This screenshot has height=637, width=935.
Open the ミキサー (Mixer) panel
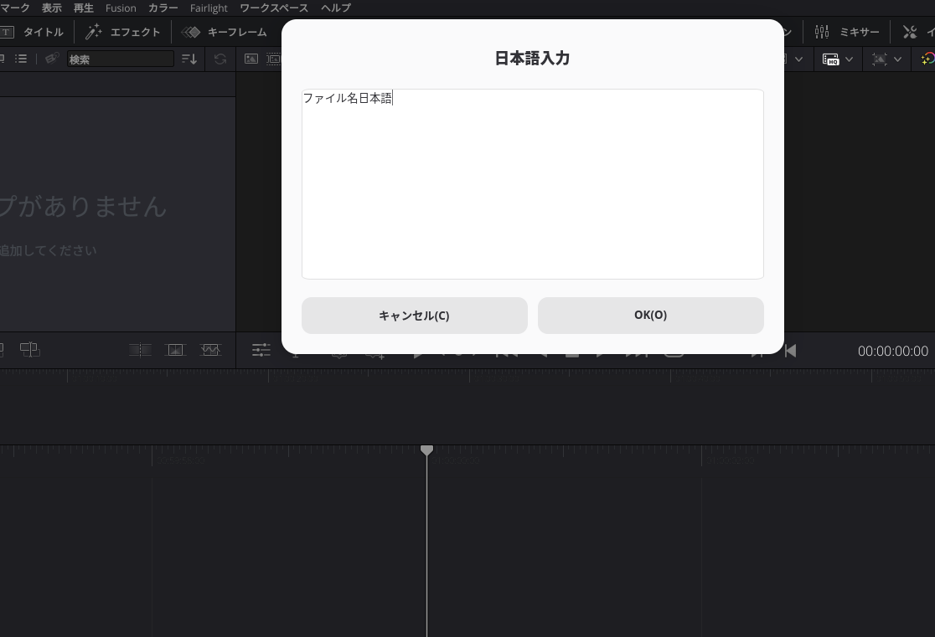(860, 32)
